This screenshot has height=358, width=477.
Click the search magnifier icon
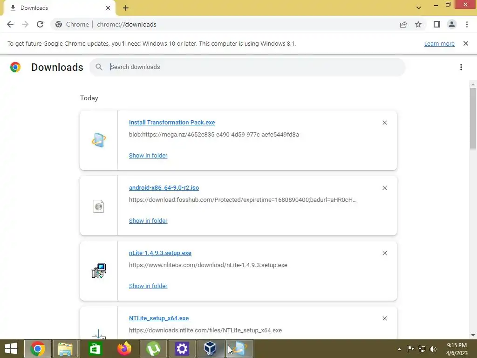[x=99, y=67]
